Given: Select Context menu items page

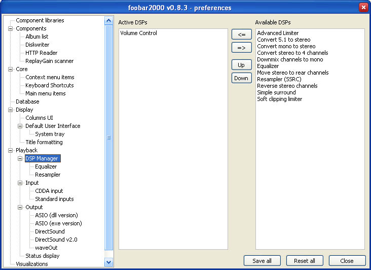Looking at the screenshot, I should pos(50,77).
